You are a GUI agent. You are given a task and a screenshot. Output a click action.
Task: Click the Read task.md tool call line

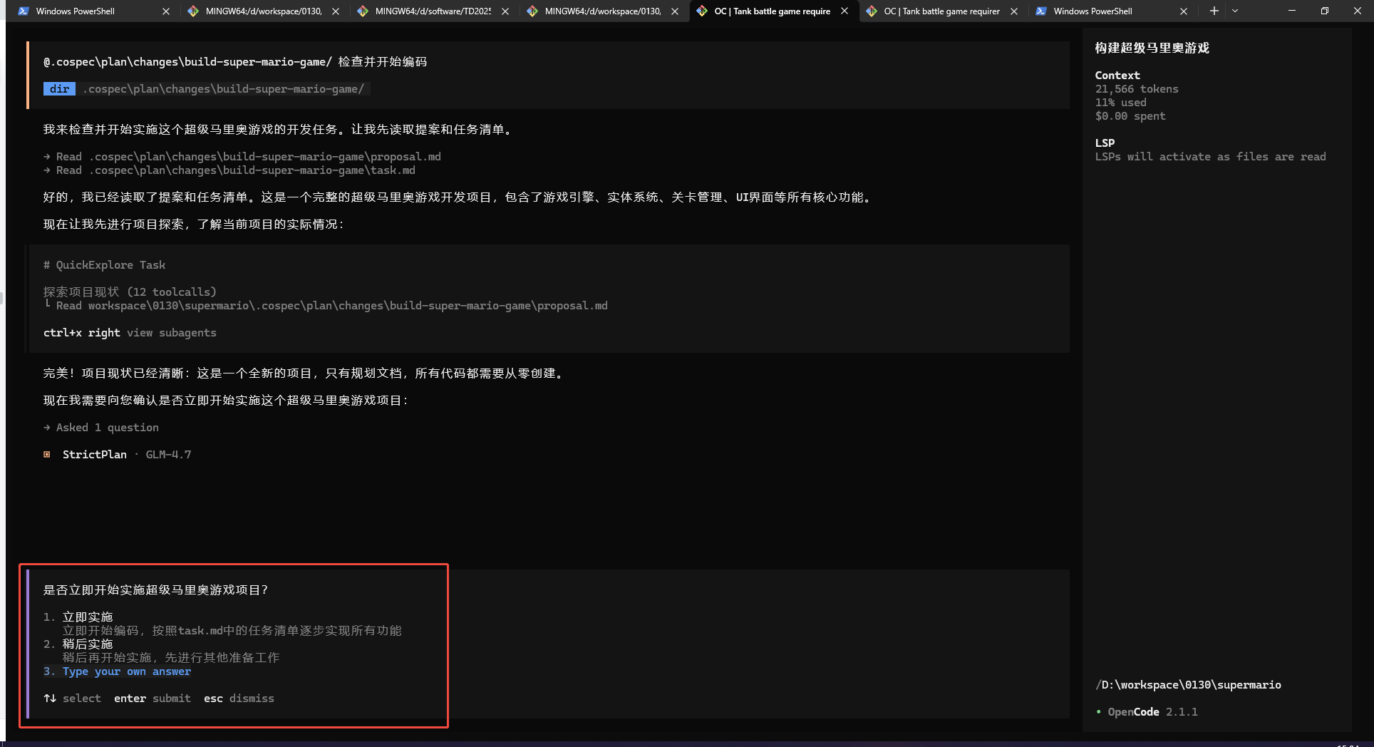click(235, 170)
